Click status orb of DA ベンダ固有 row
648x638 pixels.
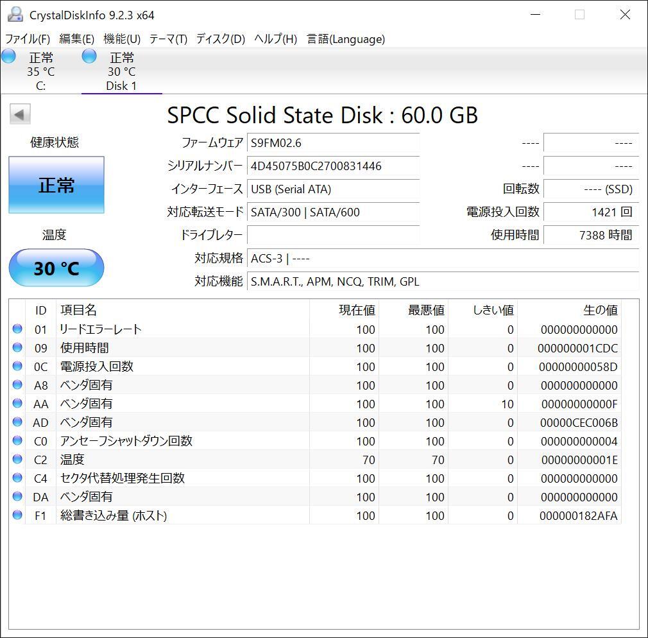click(17, 496)
